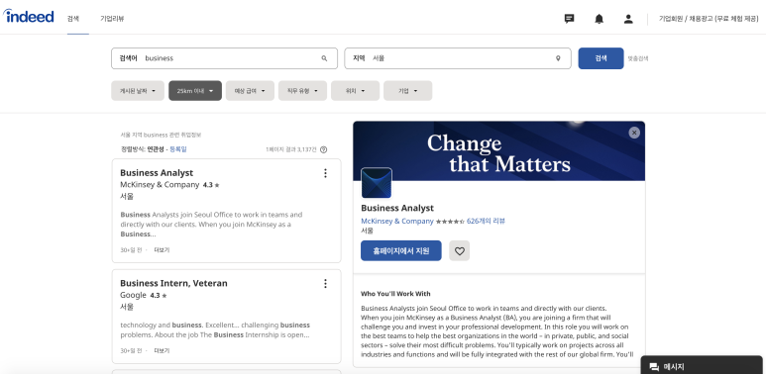Viewport: 766px width, 374px height.
Task: Expand the 게시된 날짜 filter dropdown
Action: 138,91
